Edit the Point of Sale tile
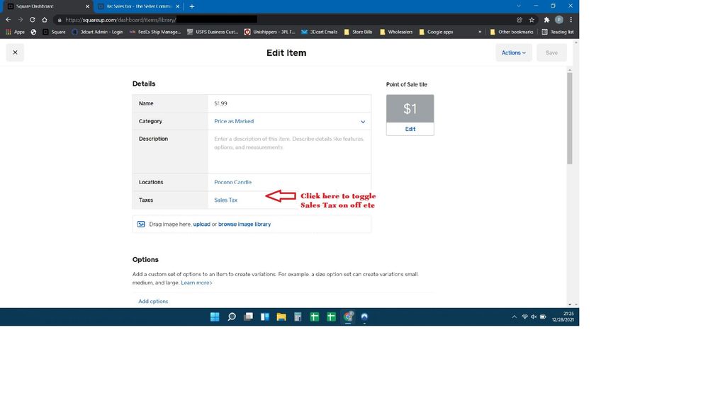The height and width of the screenshot is (398, 708). coord(410,129)
